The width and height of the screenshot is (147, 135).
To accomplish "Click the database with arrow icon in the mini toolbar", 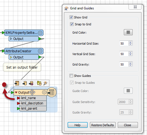I will (25, 83).
